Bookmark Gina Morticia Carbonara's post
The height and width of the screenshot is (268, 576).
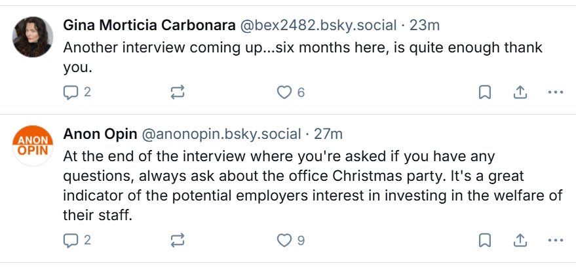pyautogui.click(x=484, y=92)
